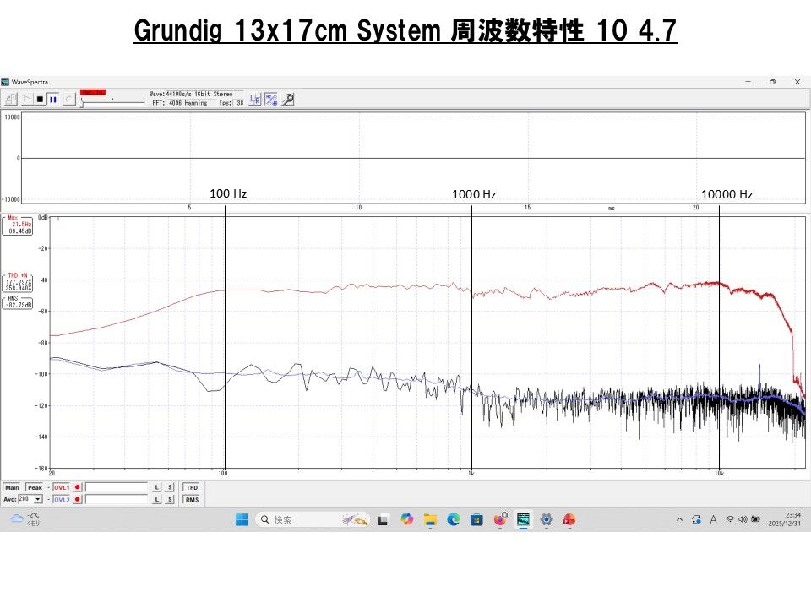Open the Avg value dropdown

coord(37,498)
